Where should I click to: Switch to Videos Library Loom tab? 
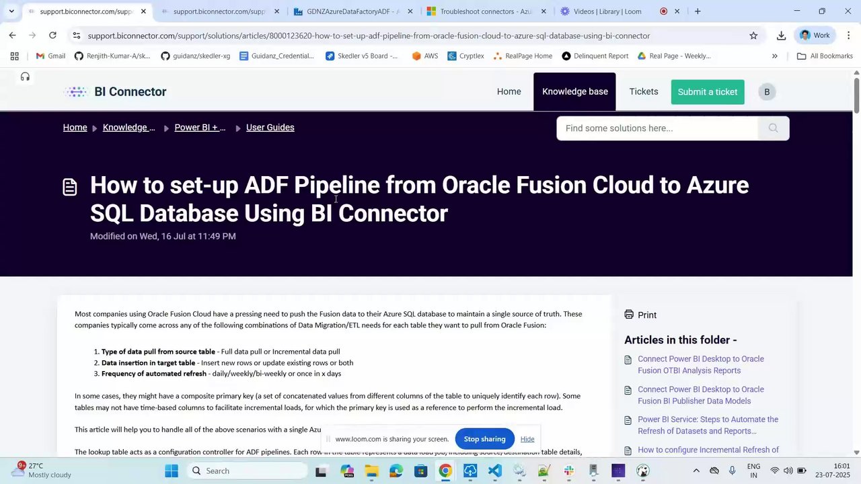pyautogui.click(x=607, y=11)
